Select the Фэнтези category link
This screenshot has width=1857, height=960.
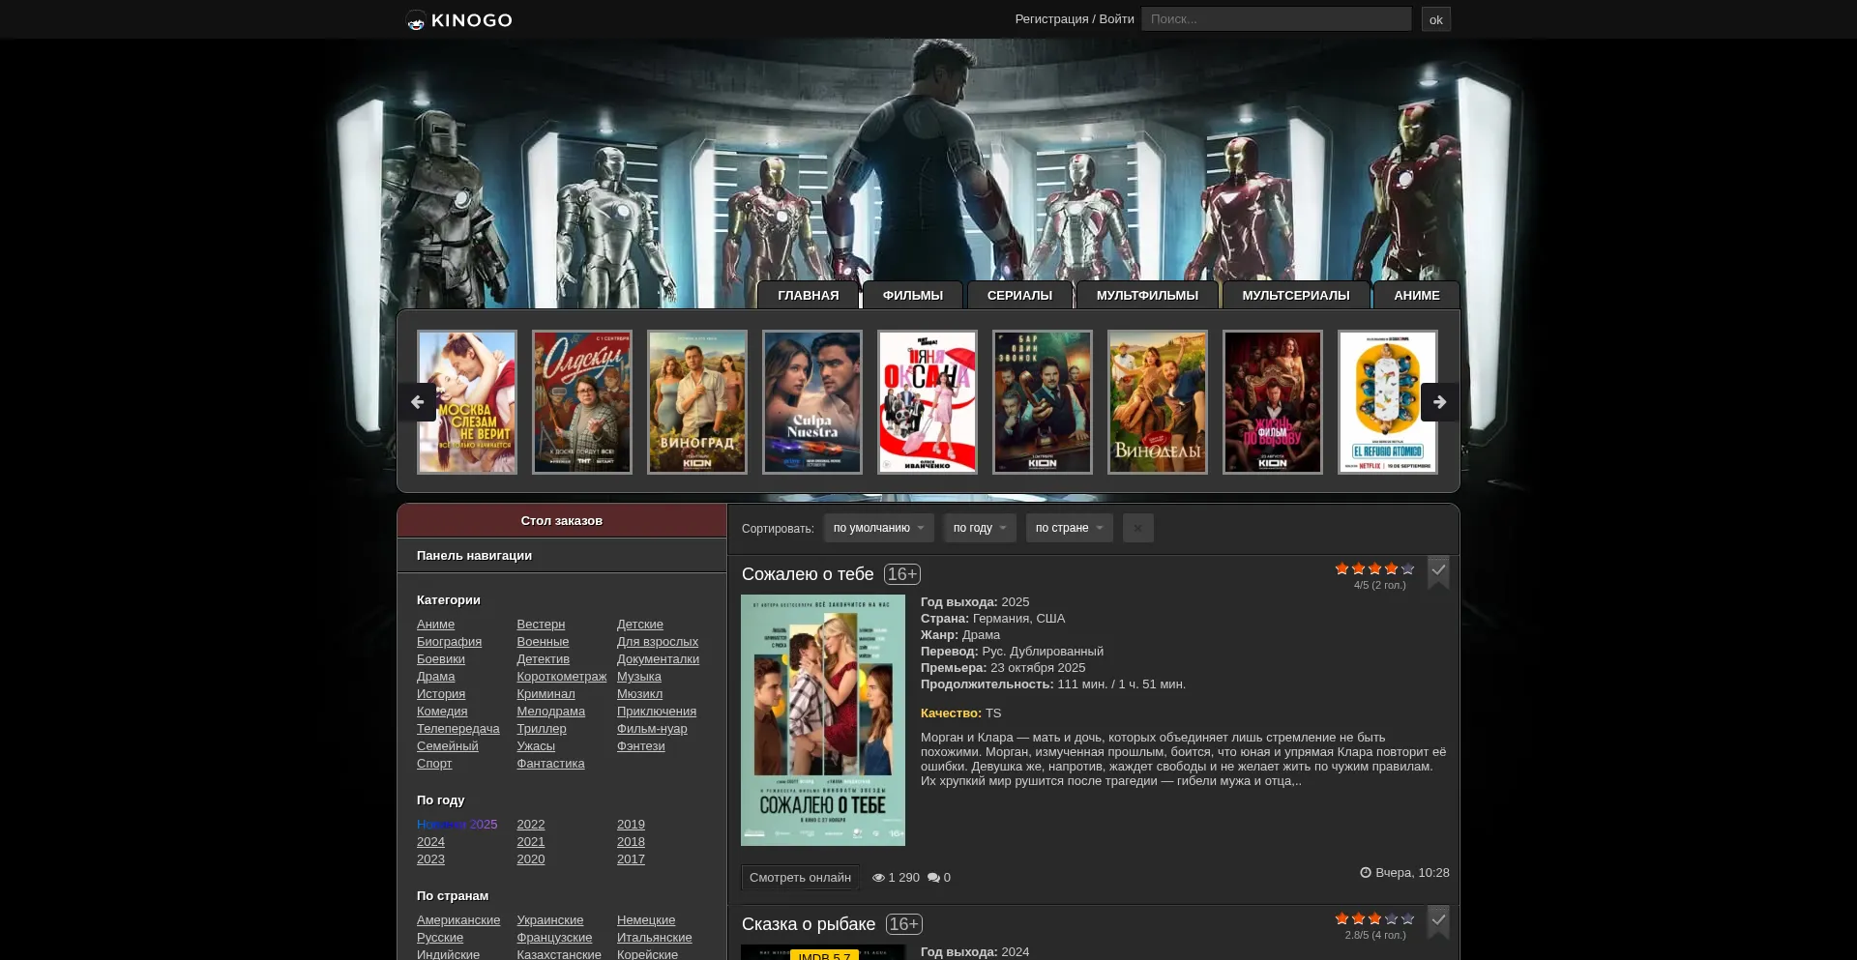(x=640, y=746)
